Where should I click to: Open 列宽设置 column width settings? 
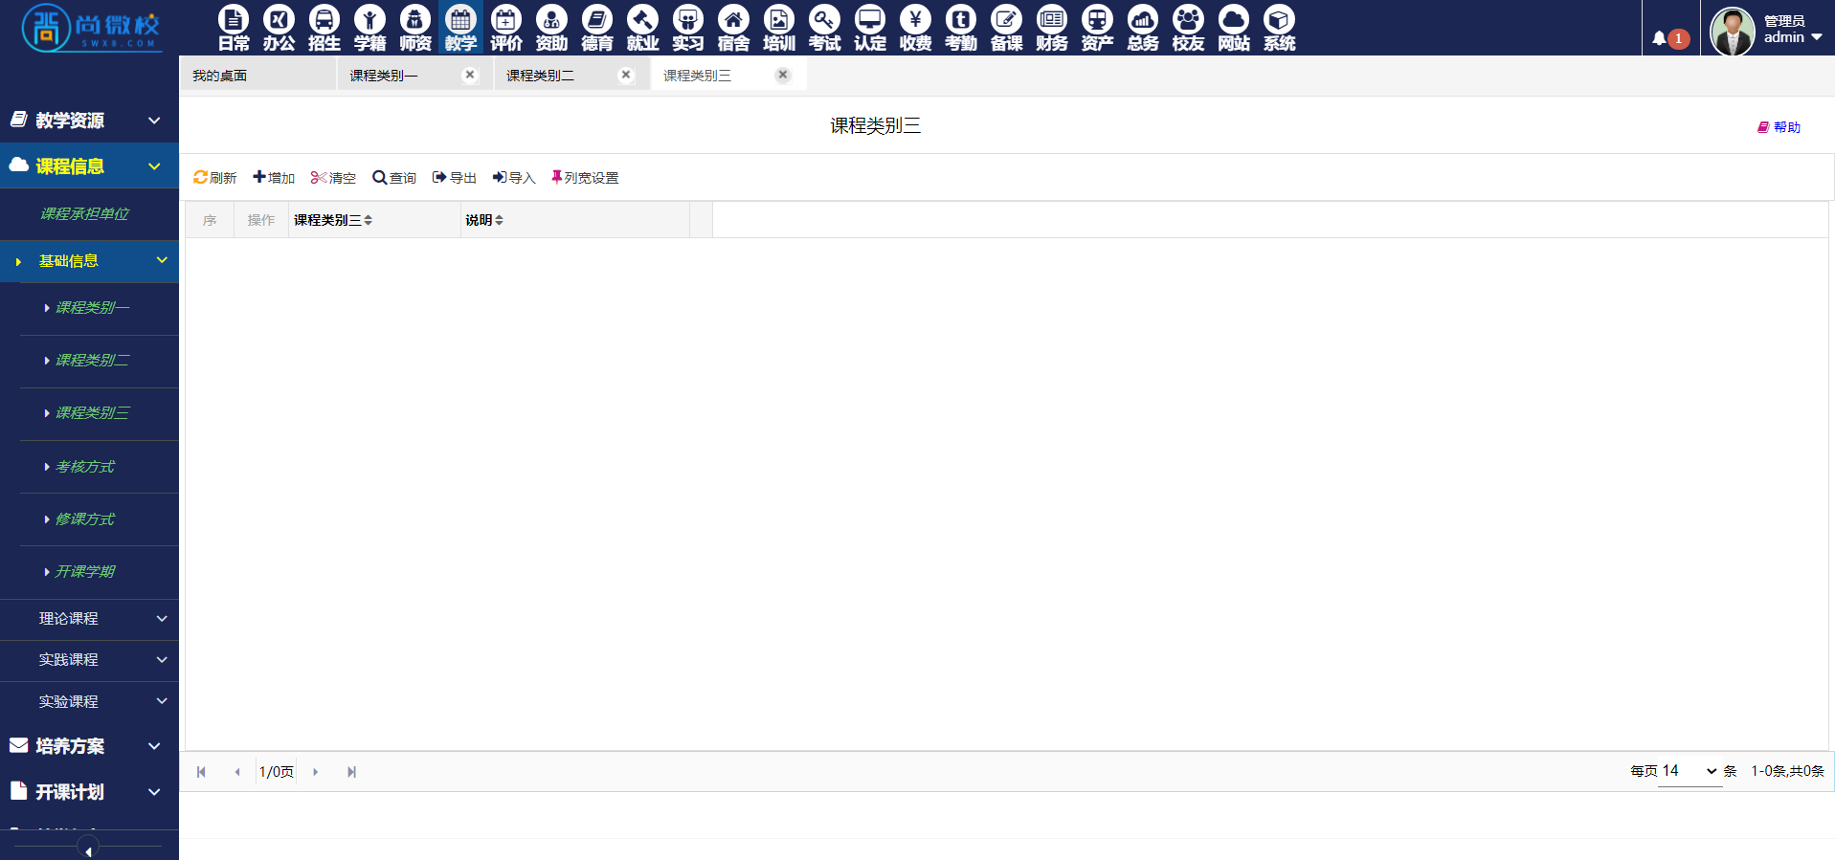click(585, 178)
